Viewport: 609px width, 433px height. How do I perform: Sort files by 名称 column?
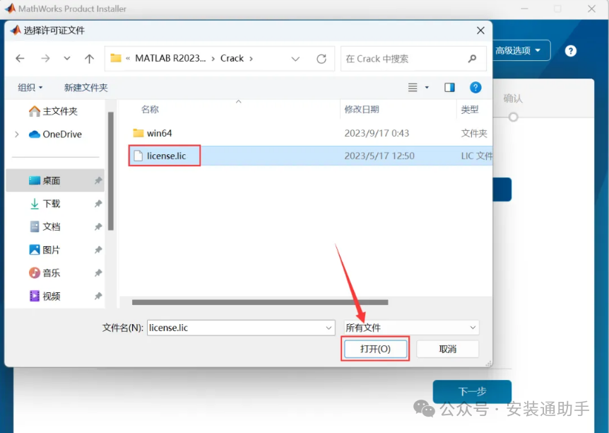pos(150,110)
